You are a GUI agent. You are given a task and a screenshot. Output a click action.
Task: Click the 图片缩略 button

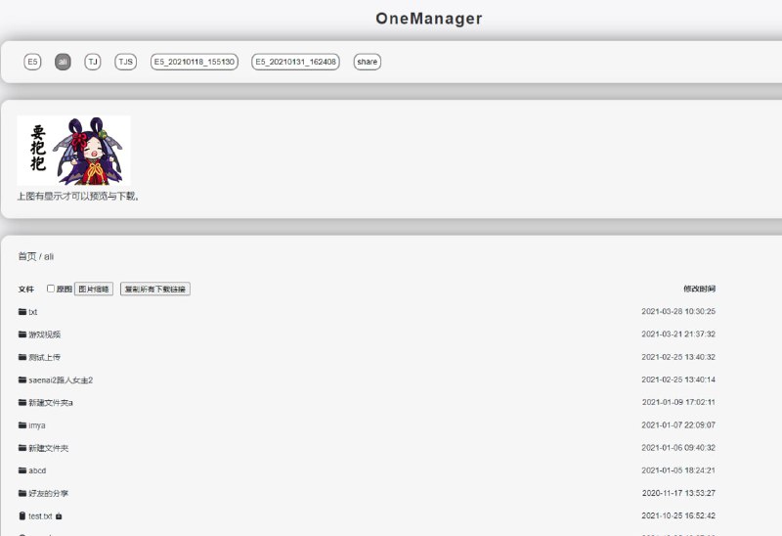click(94, 289)
